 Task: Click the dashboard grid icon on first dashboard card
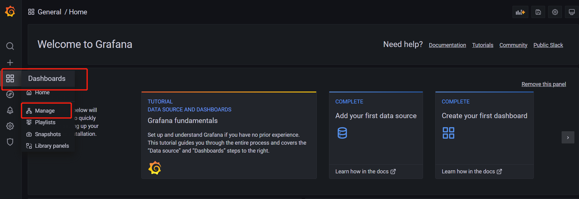(x=448, y=133)
